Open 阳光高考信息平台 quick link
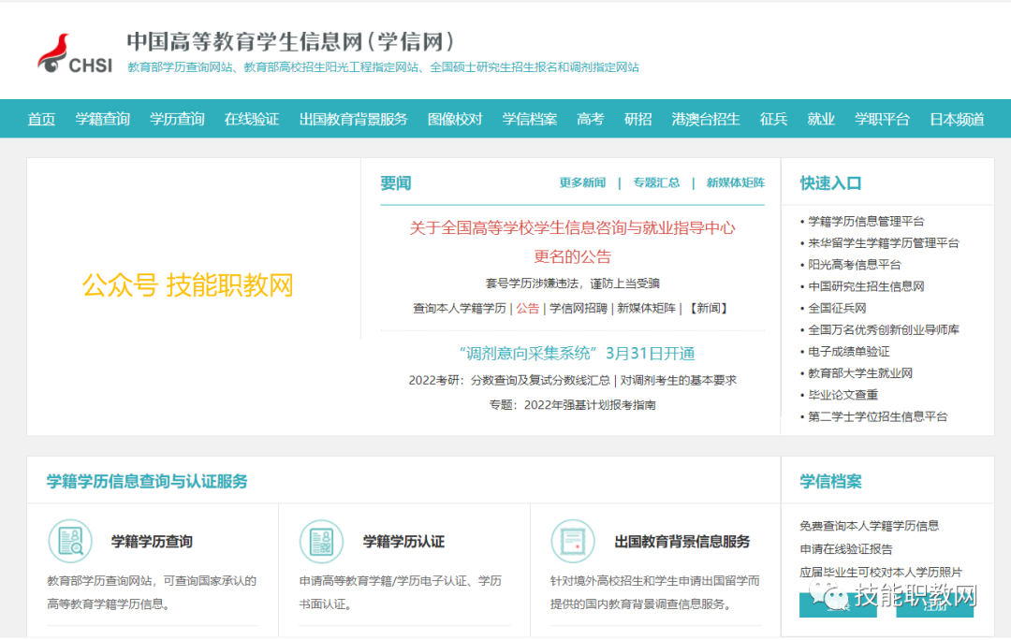1011x640 pixels. tap(855, 265)
